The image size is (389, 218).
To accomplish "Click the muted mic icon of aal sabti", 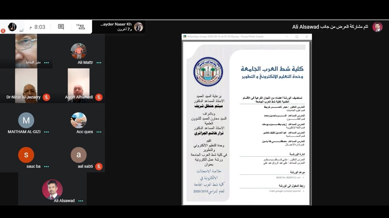I will point(99,167).
